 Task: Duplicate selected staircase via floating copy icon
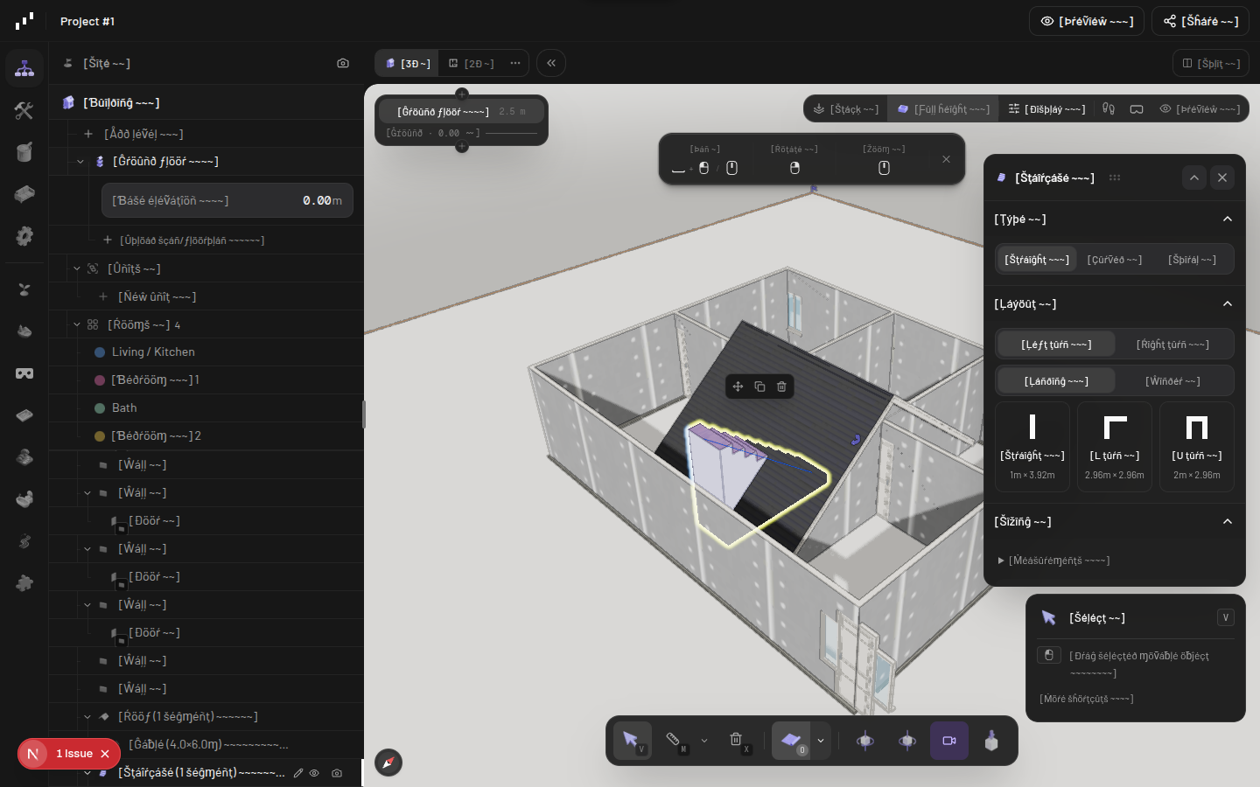click(759, 387)
